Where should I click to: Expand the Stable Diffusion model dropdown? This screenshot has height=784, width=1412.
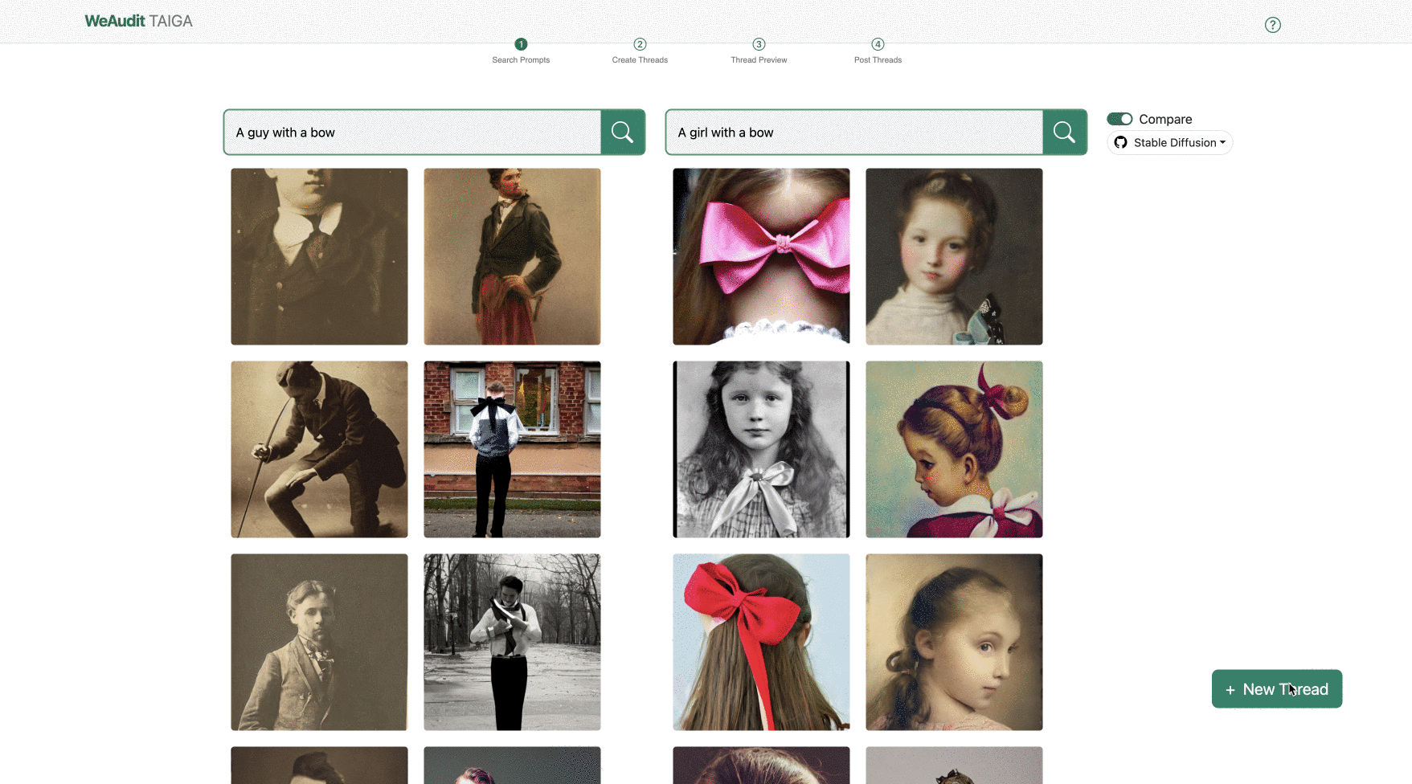point(1179,143)
